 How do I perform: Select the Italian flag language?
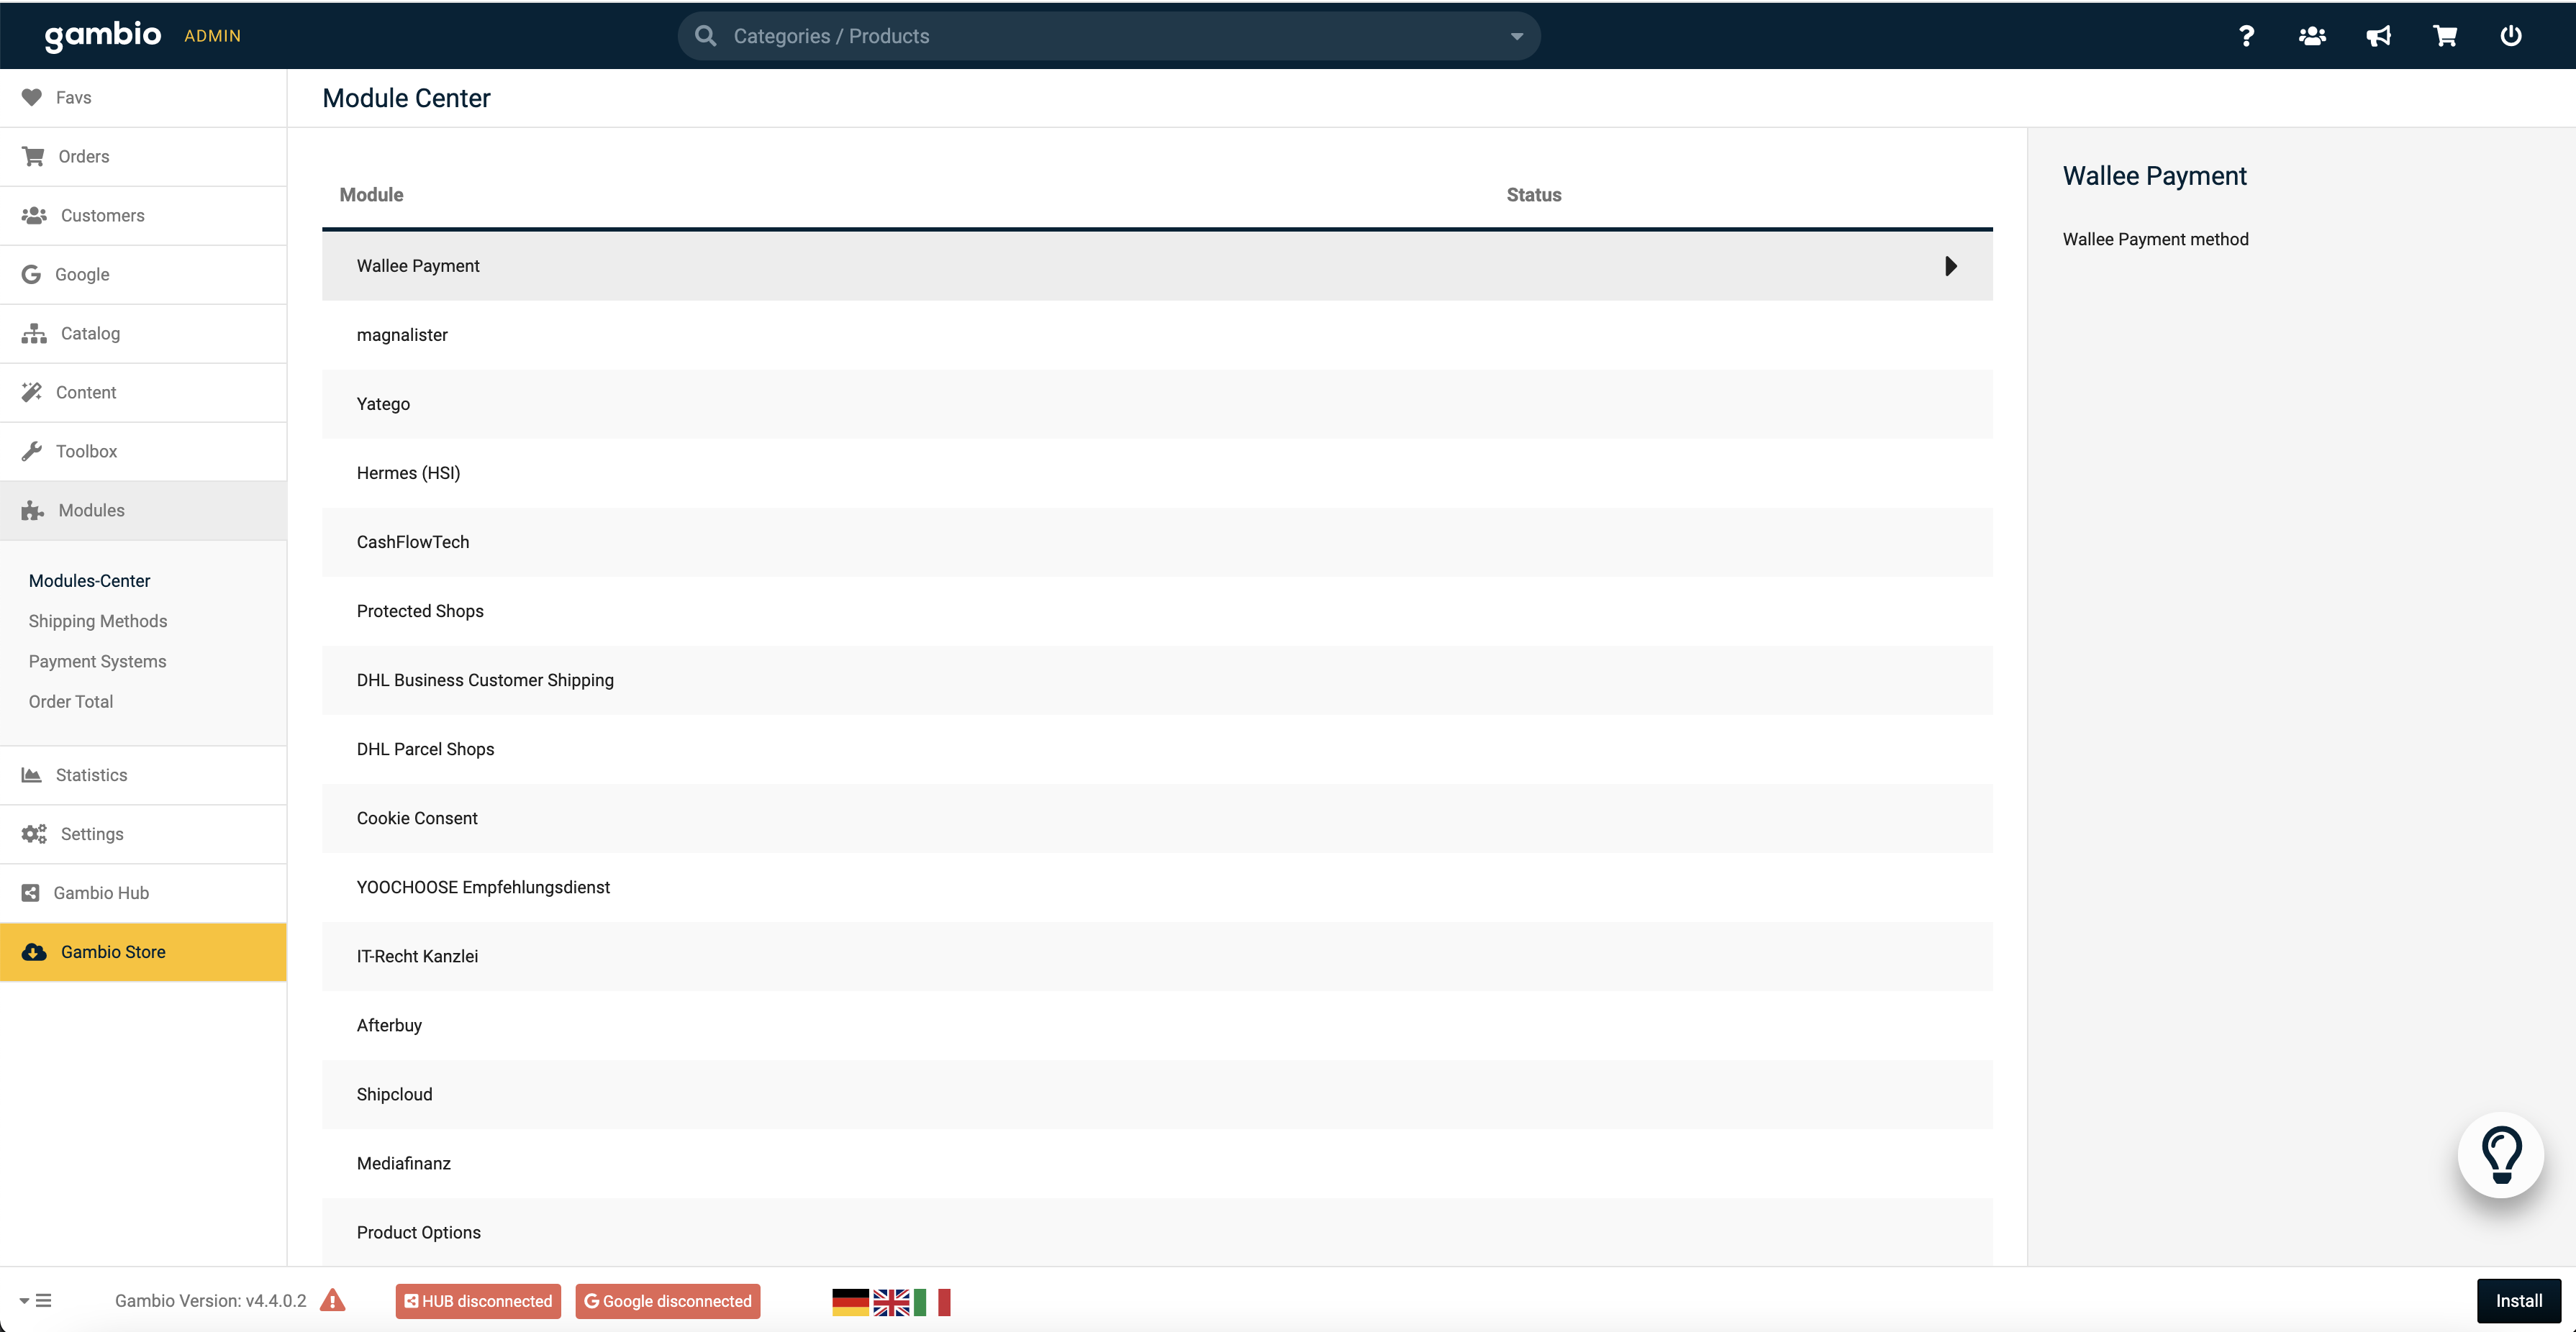point(932,1301)
